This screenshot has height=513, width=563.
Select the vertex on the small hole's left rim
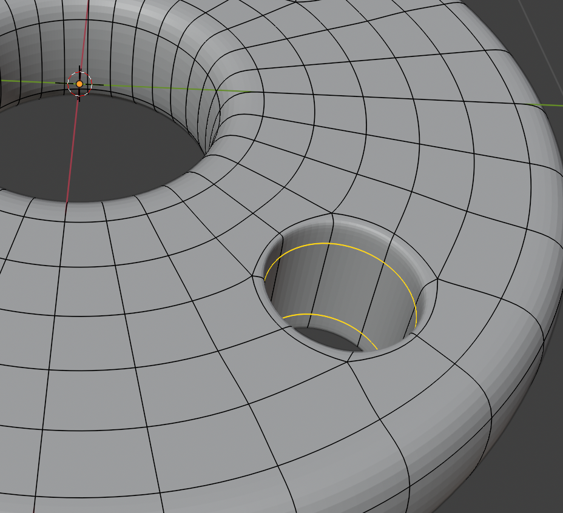(x=252, y=275)
